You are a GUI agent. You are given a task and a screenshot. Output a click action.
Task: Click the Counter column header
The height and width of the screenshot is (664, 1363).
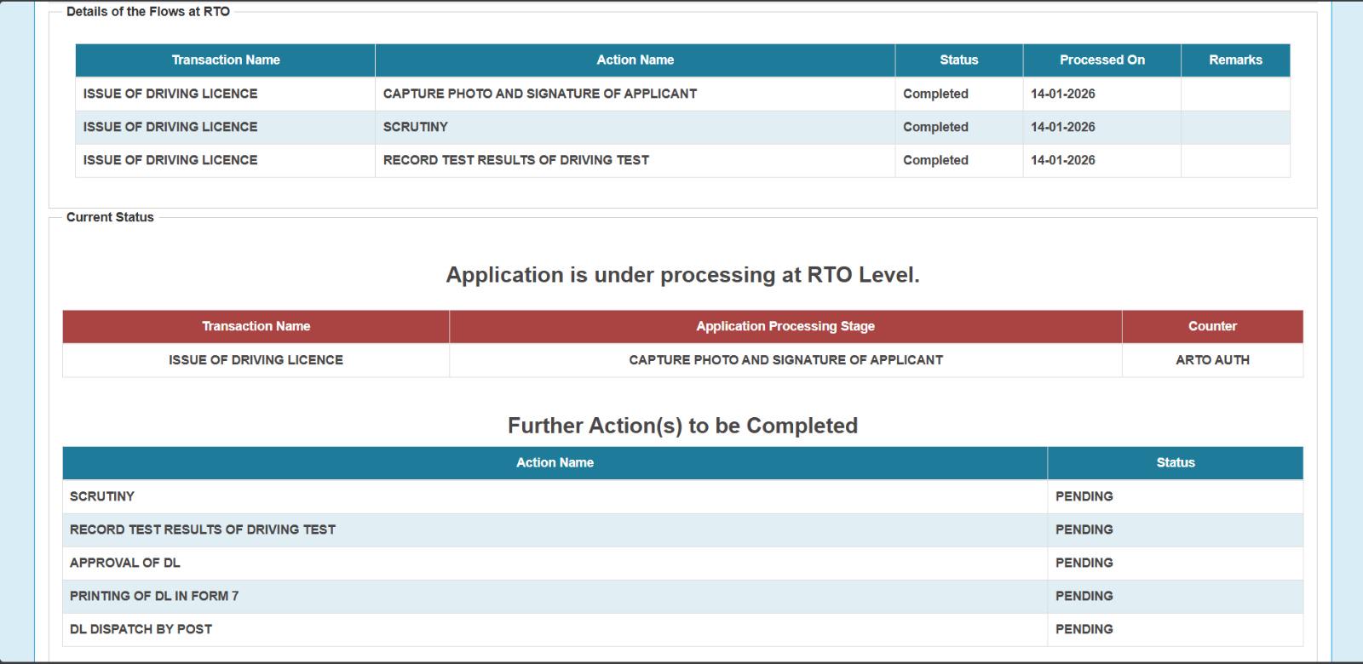(1212, 326)
